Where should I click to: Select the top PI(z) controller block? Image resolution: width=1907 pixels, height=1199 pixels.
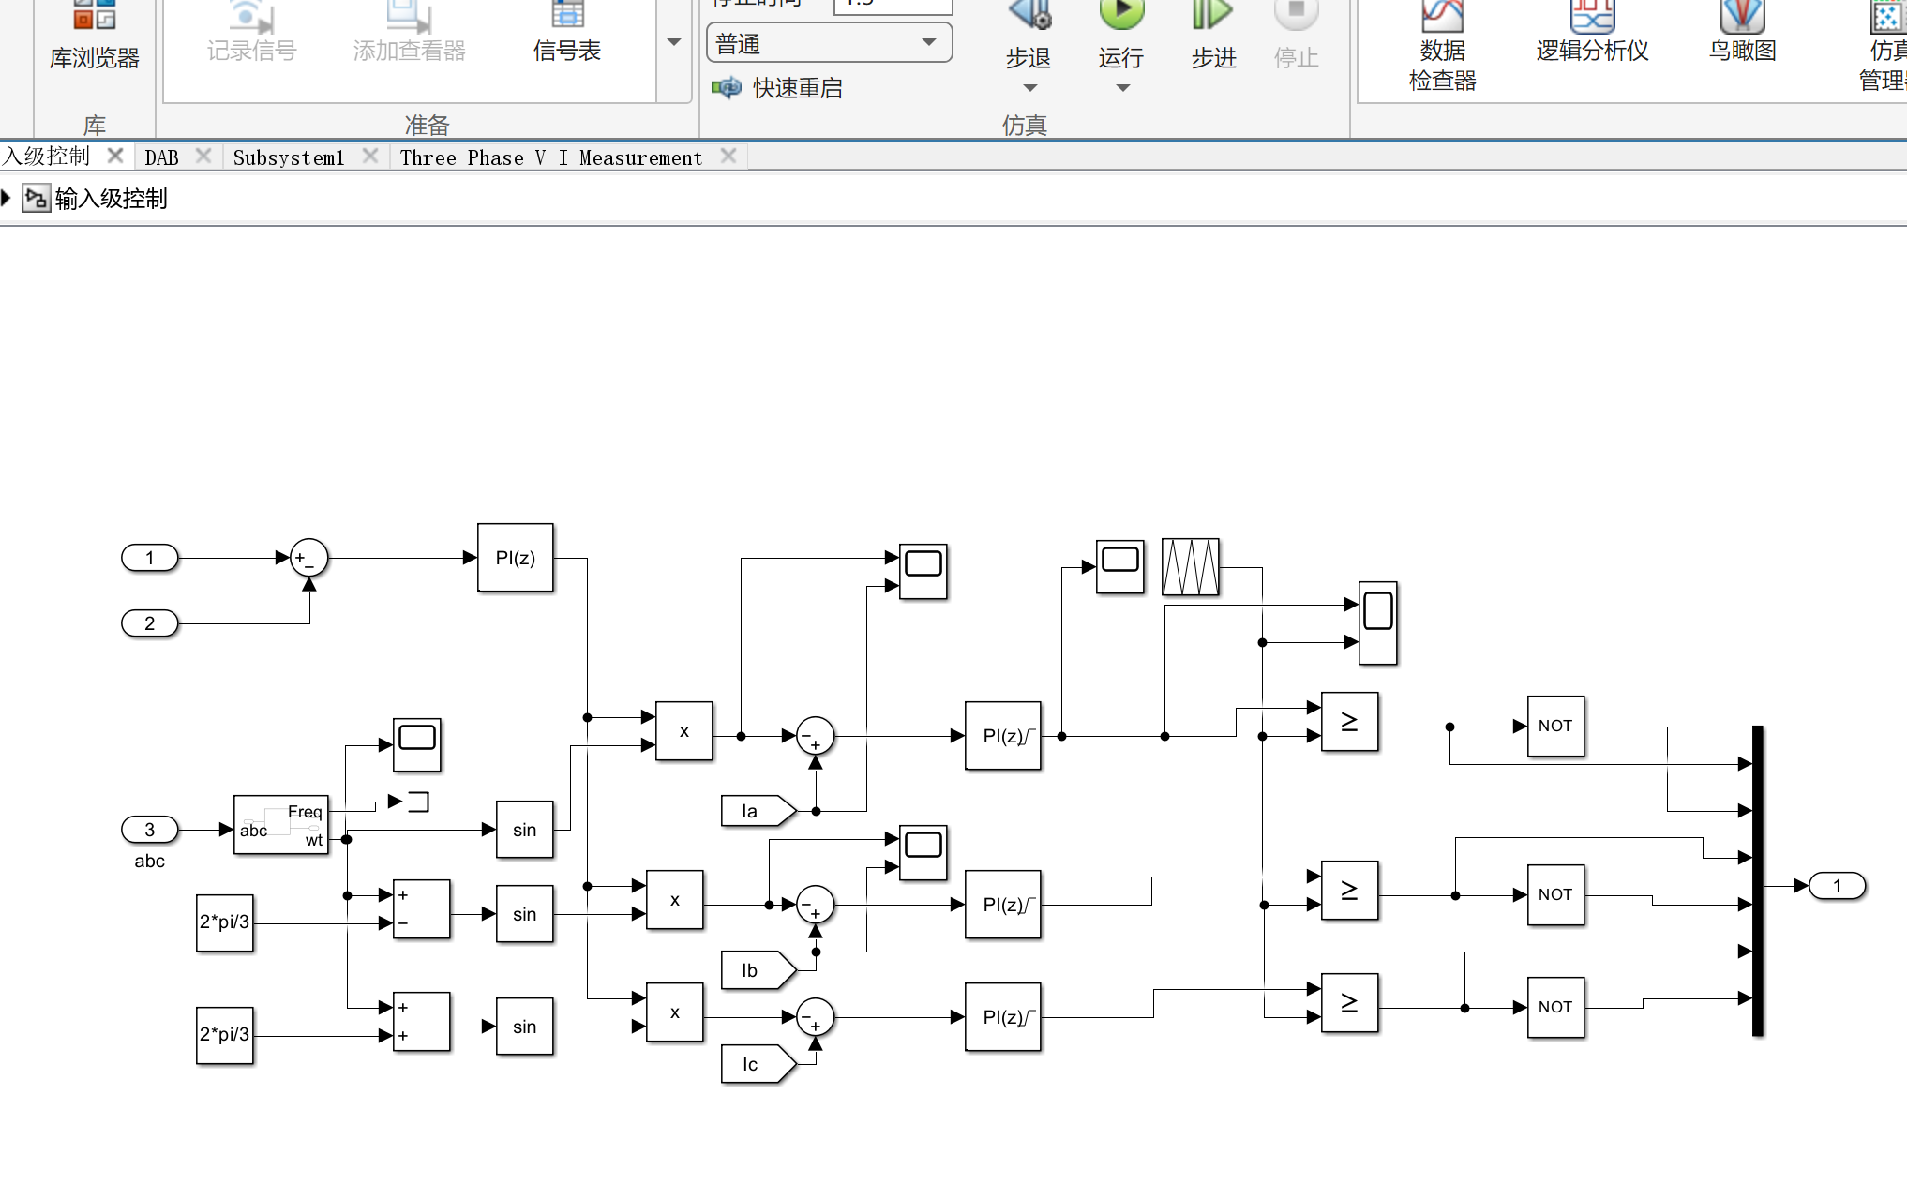click(x=515, y=558)
